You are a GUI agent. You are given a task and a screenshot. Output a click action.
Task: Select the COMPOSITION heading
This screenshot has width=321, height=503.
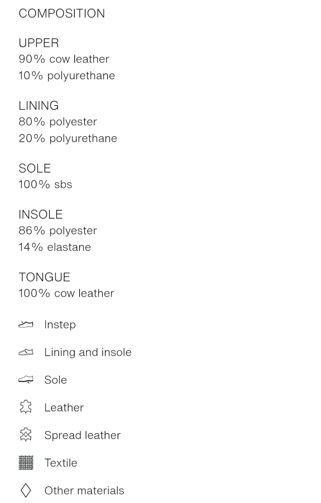point(62,13)
